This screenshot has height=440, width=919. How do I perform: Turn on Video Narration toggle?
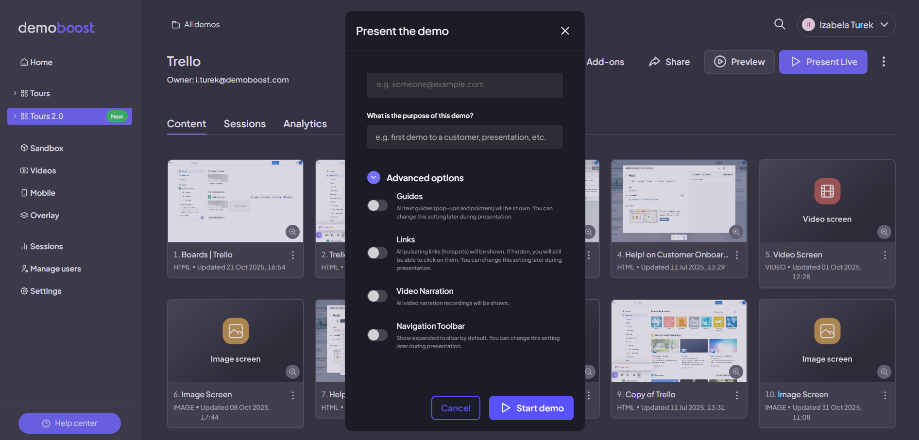tap(377, 296)
